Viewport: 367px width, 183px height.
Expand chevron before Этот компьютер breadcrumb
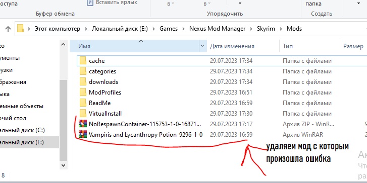point(29,29)
